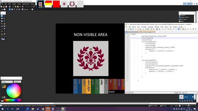
Task: Toggle Notepad++ indent guide button
Action: click(x=179, y=29)
